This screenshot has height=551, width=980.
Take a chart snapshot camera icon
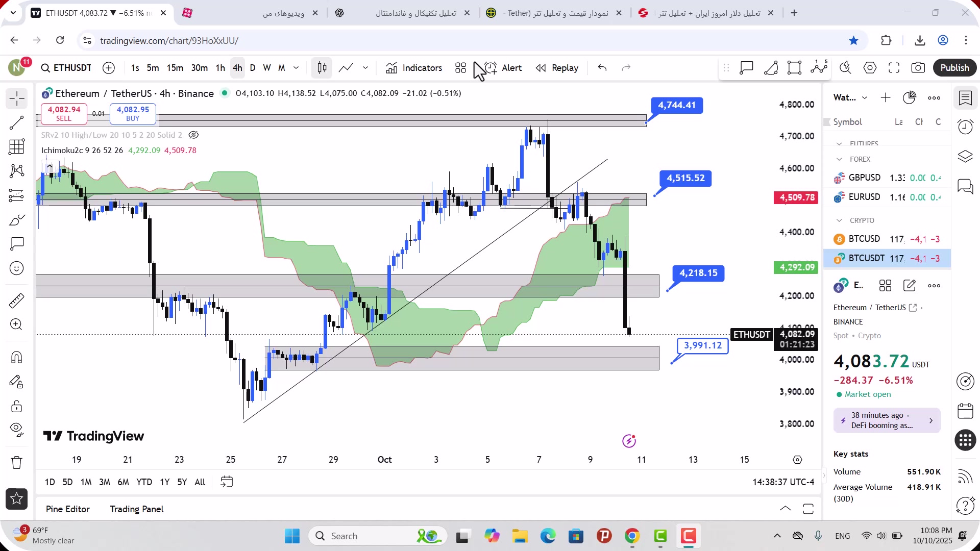[x=918, y=68]
